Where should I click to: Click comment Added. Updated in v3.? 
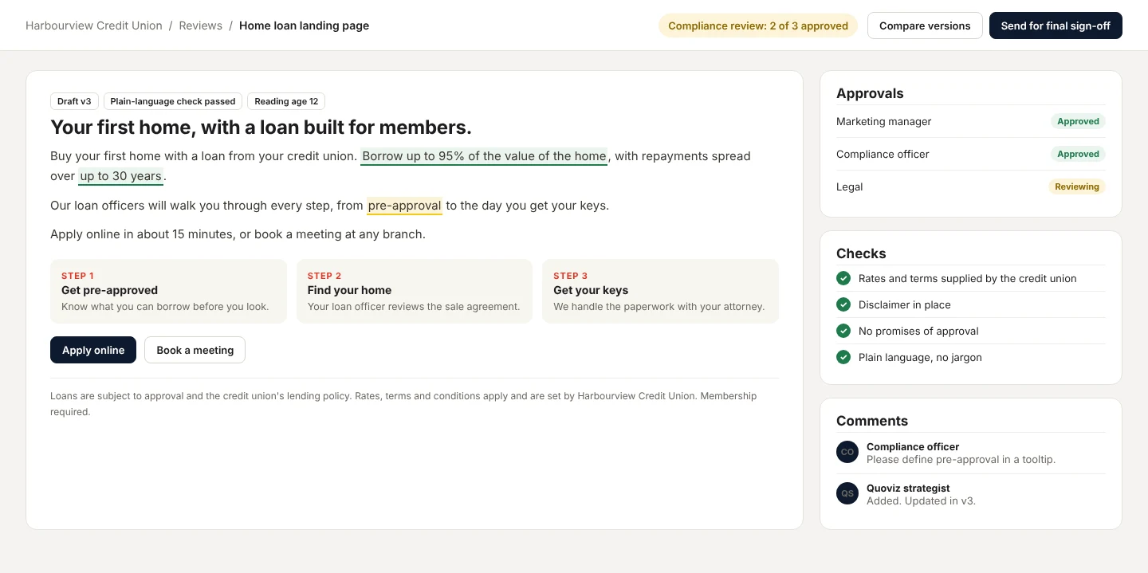click(921, 501)
